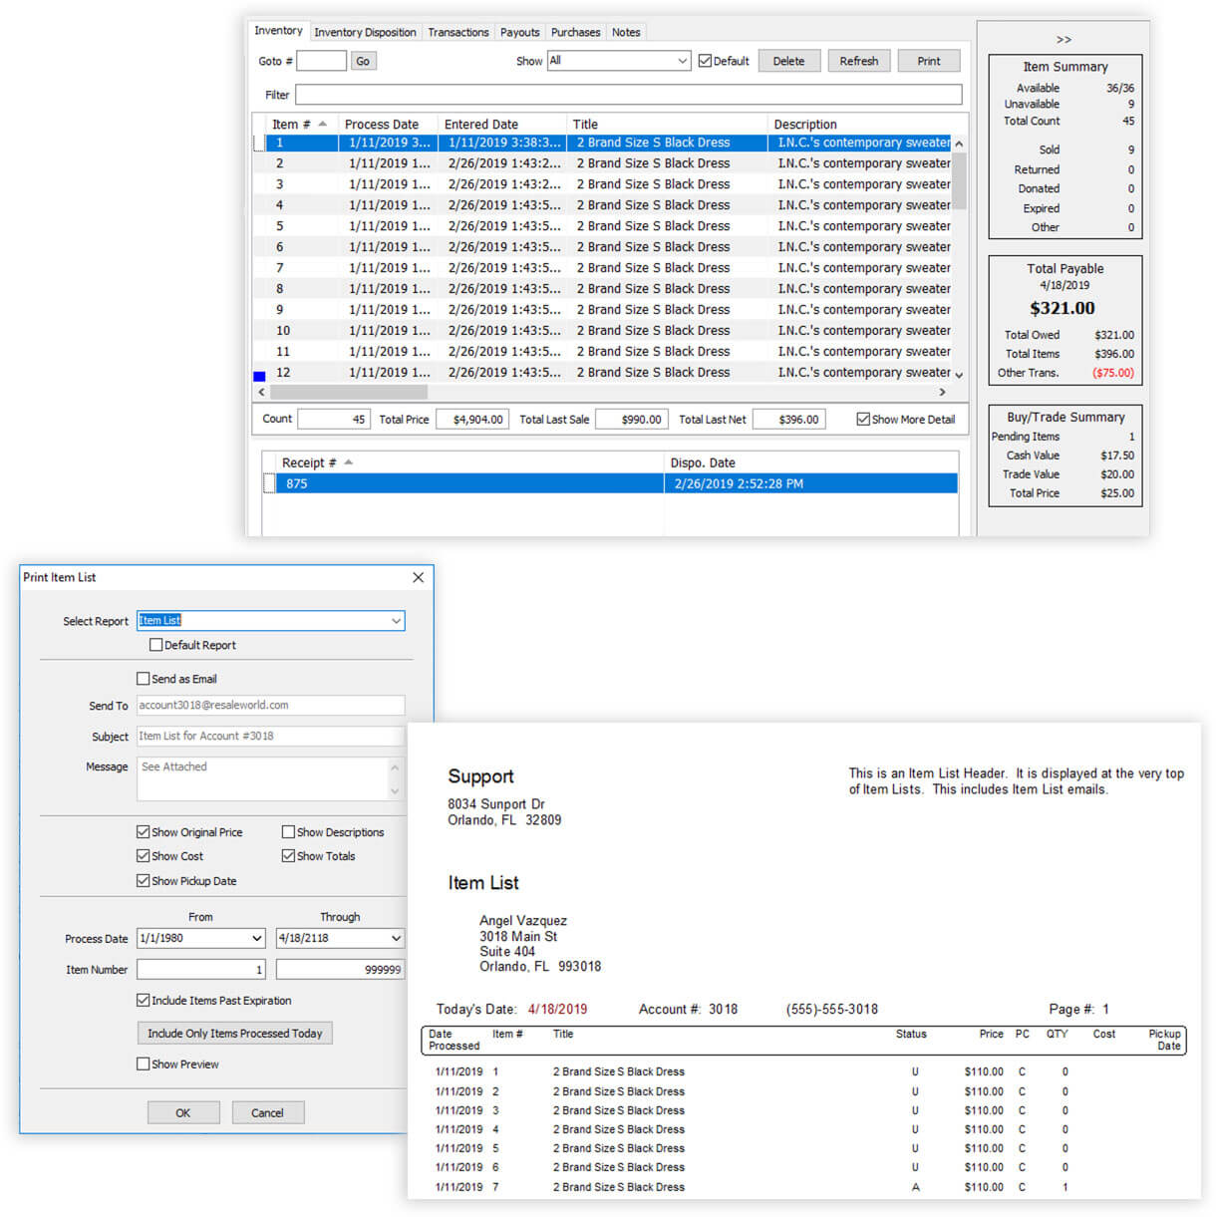This screenshot has height=1217, width=1216.
Task: Sort by Receipt # column header
Action: [468, 462]
